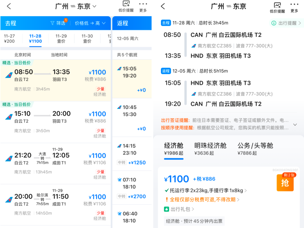Choose the 20:00 flight via 哈尔滨
This screenshot has width=304, height=228.
pos(56,205)
